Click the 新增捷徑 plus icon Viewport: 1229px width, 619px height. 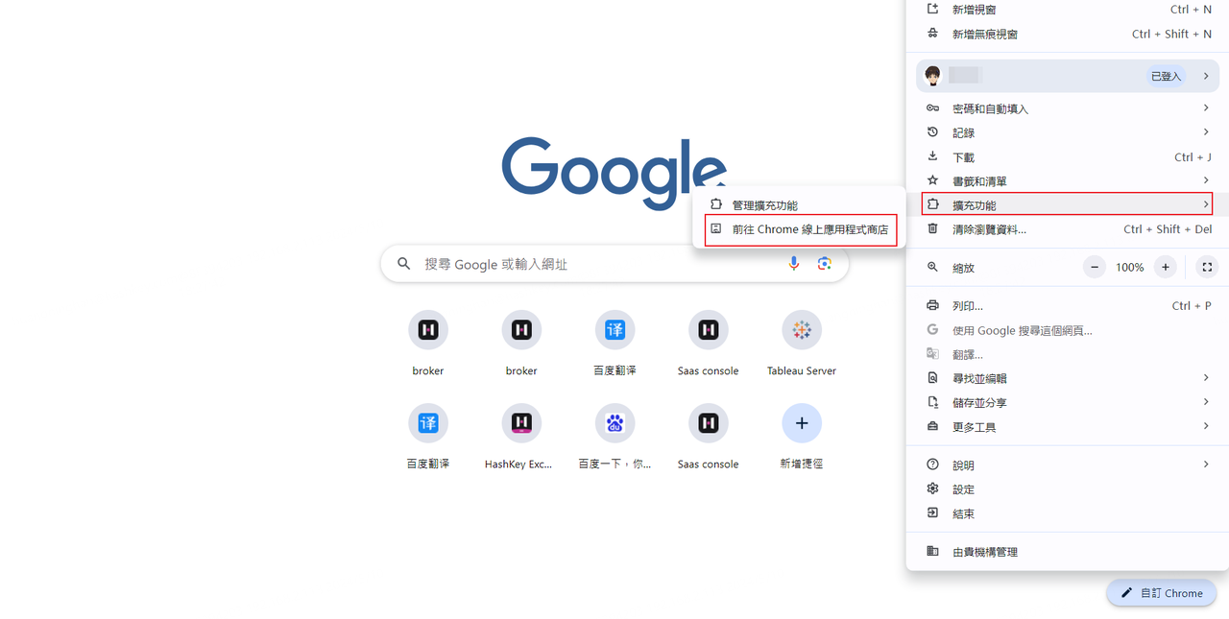coord(801,423)
